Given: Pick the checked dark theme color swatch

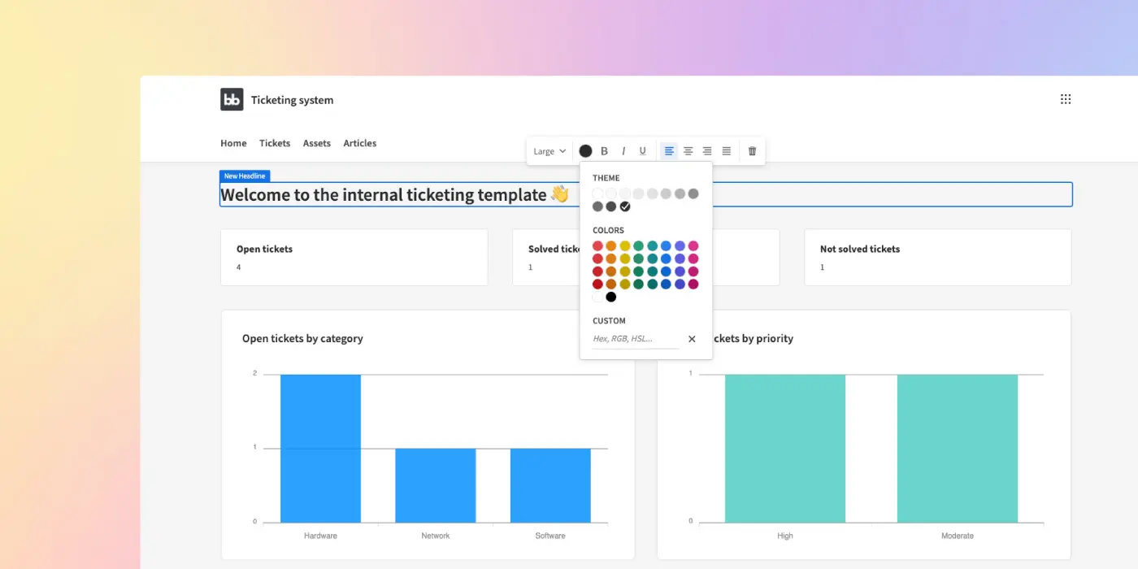Looking at the screenshot, I should [625, 206].
